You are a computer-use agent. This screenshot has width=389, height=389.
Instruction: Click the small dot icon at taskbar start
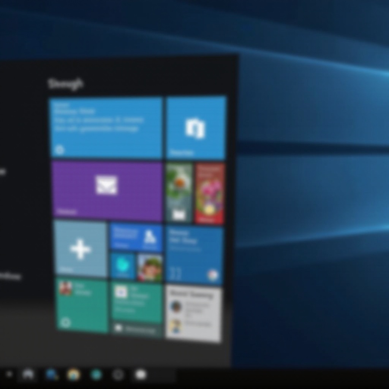9,374
